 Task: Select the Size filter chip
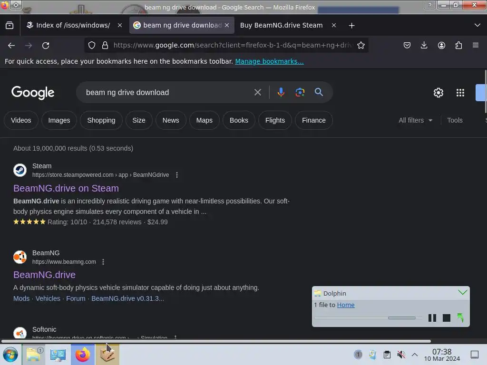139,120
